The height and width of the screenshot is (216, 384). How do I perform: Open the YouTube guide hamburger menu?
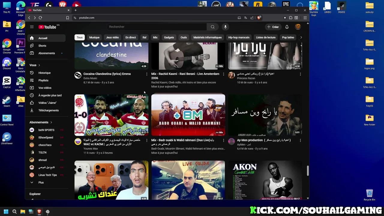[x=31, y=27]
